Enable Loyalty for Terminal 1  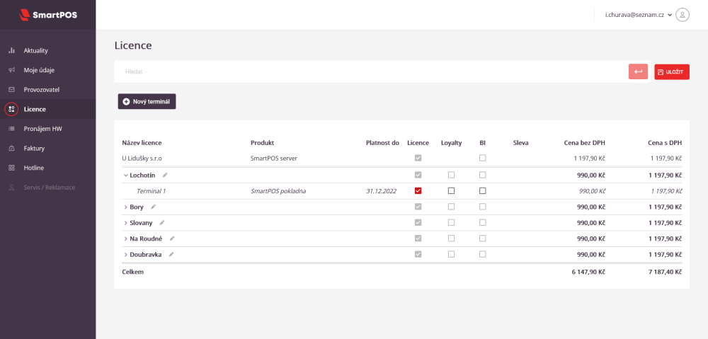click(451, 191)
